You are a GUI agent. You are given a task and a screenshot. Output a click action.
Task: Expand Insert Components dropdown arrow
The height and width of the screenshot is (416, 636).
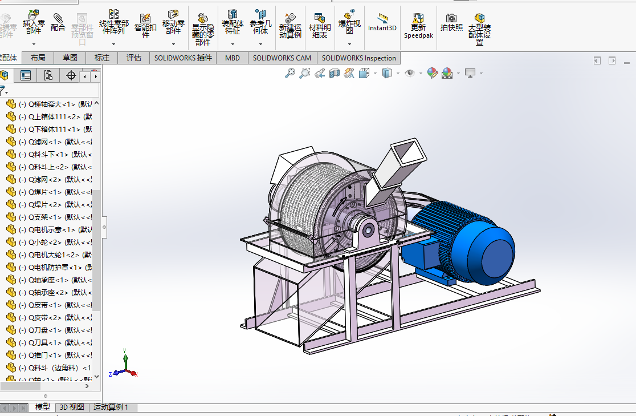(x=34, y=44)
